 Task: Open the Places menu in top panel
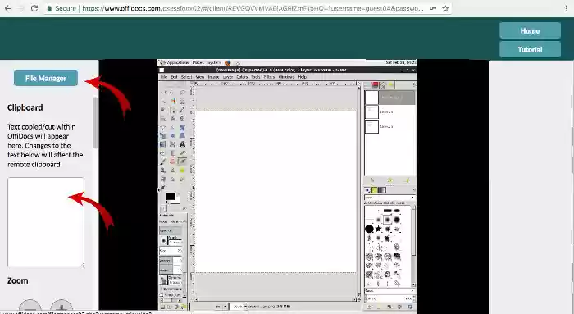[198, 62]
